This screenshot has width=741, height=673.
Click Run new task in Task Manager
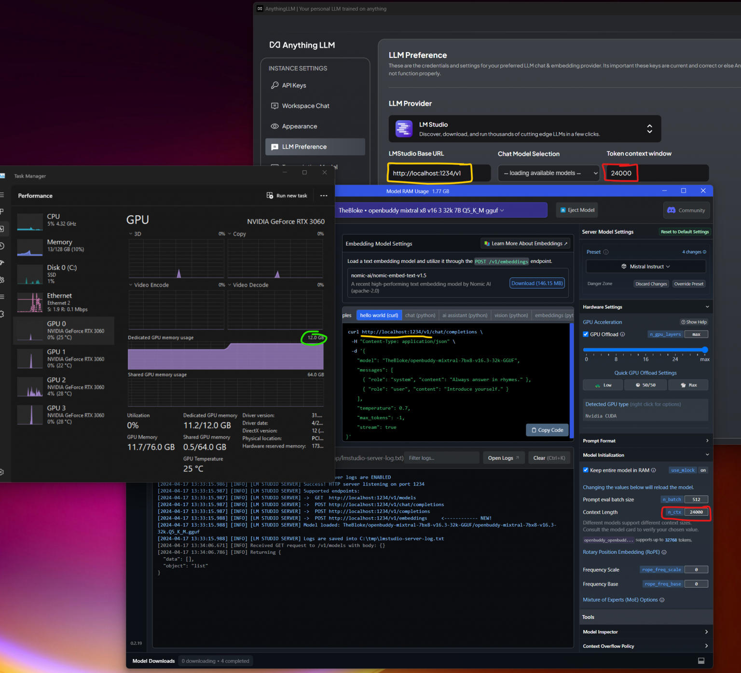pyautogui.click(x=287, y=196)
